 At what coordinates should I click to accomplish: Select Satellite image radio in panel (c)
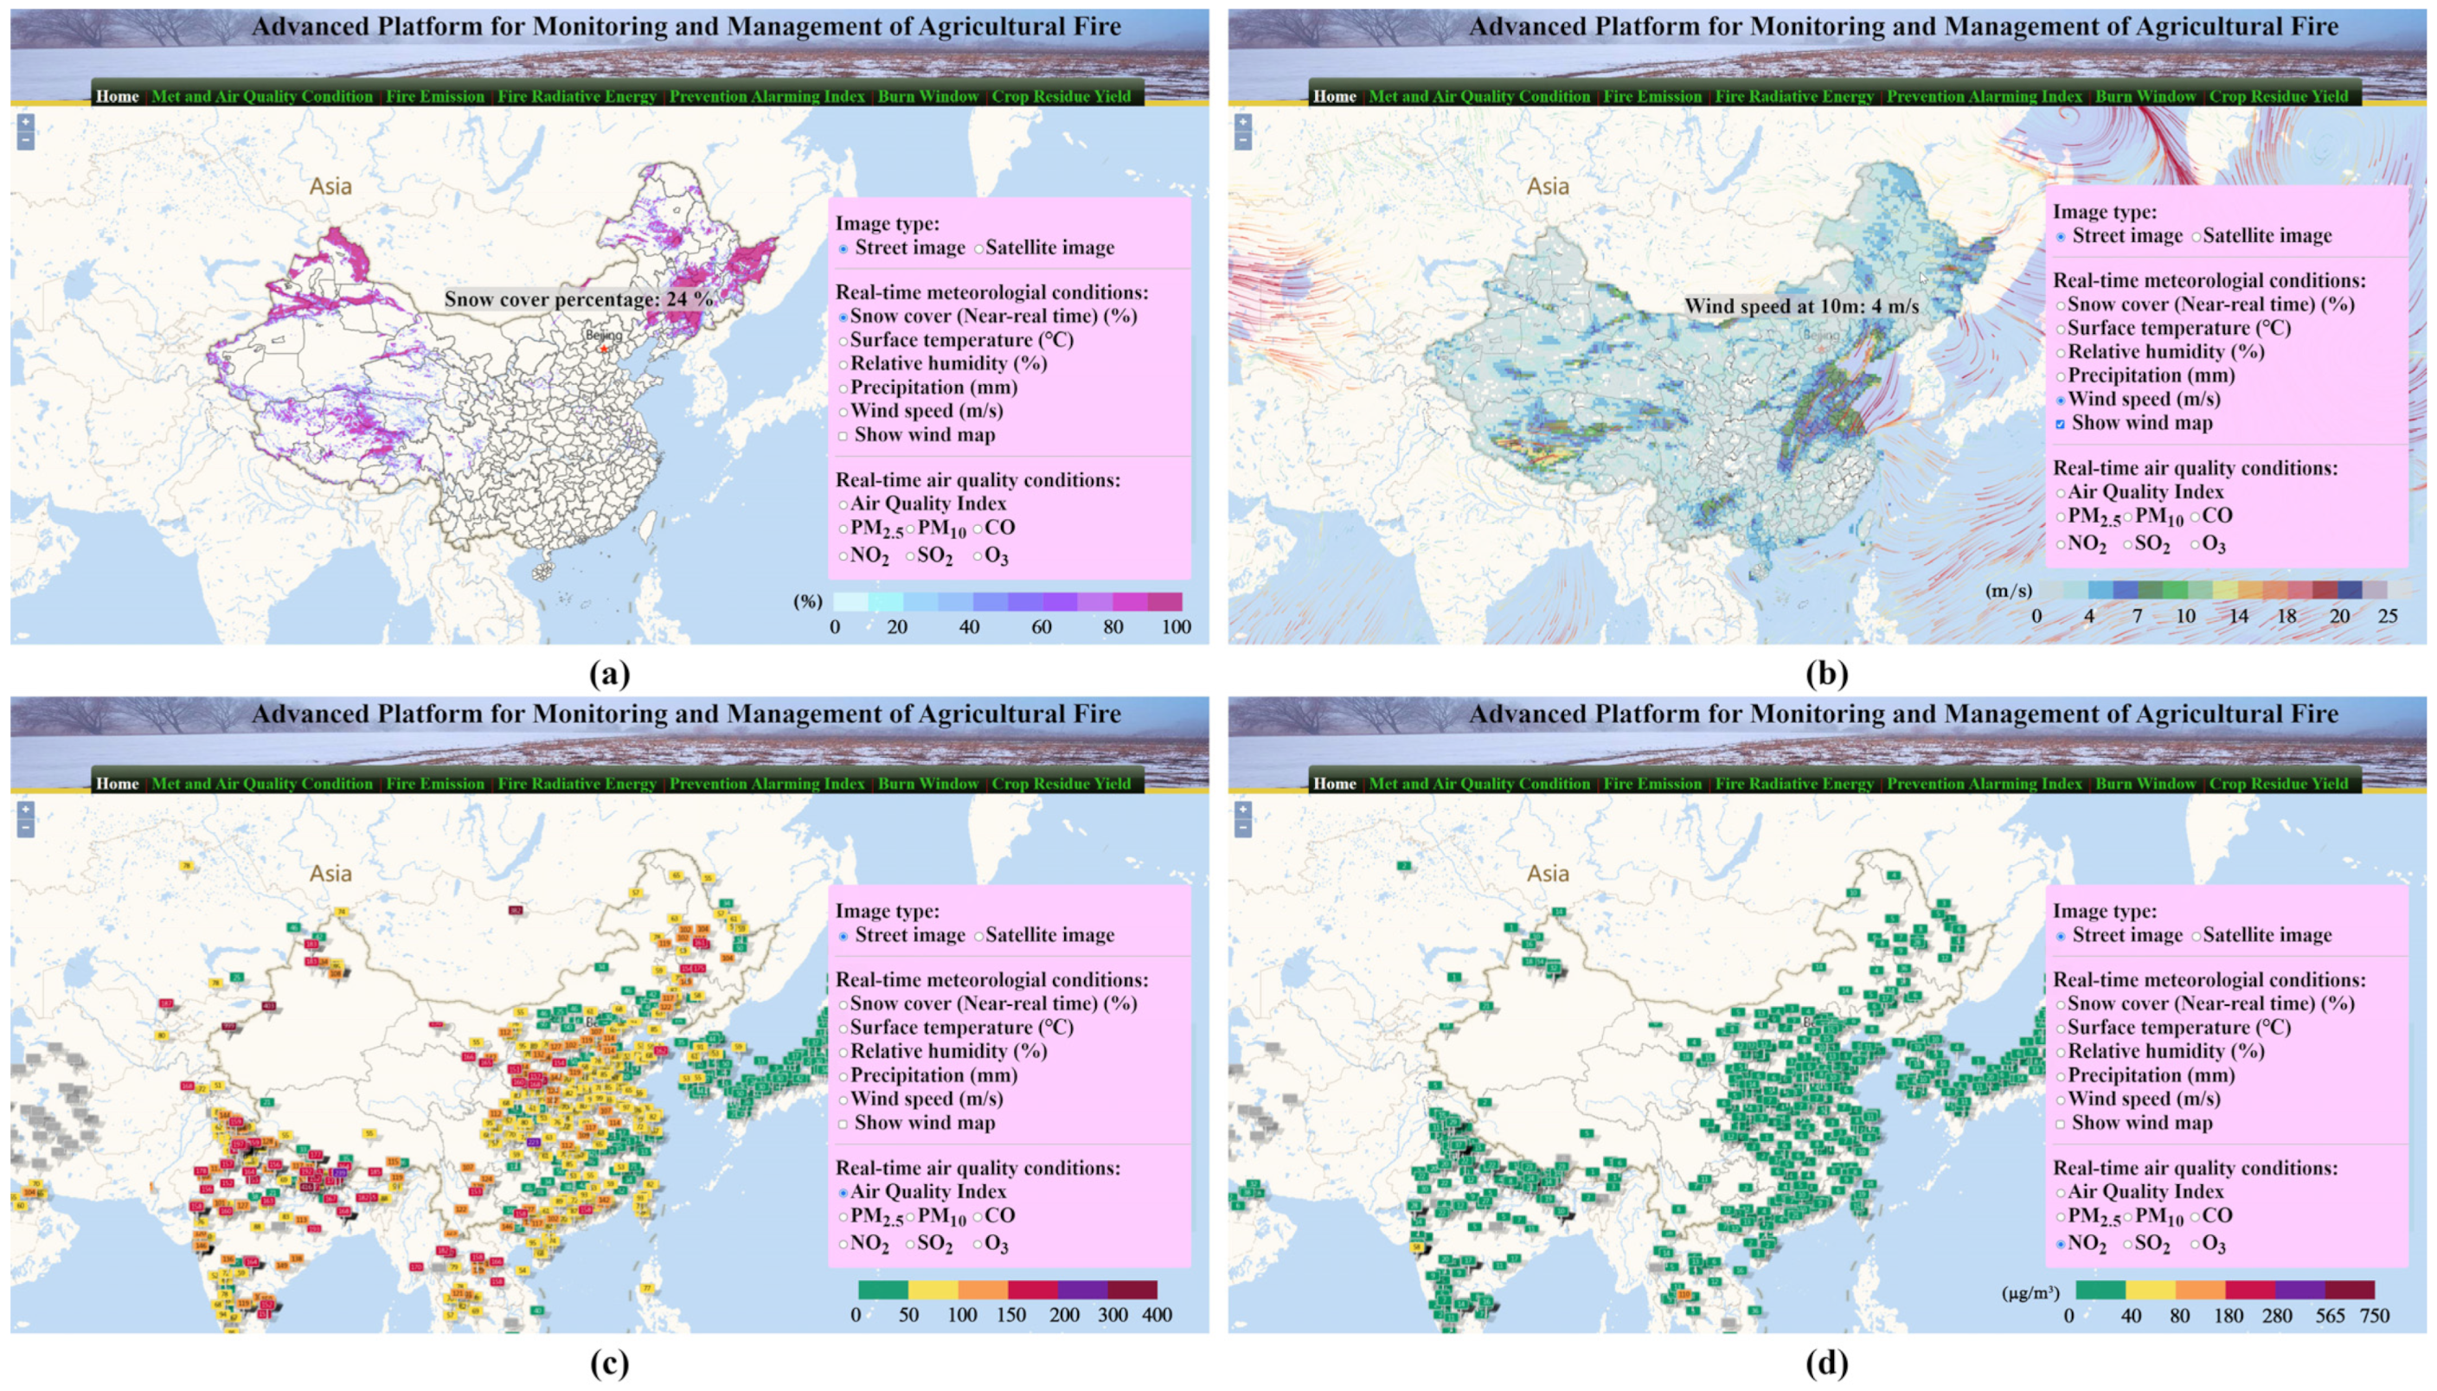click(978, 937)
